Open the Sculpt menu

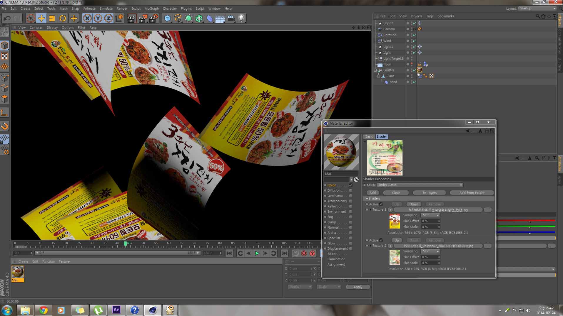coord(136,9)
